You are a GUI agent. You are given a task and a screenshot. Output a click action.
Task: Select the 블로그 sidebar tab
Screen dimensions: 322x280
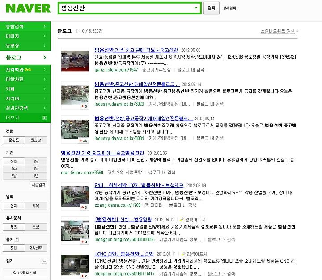25,58
